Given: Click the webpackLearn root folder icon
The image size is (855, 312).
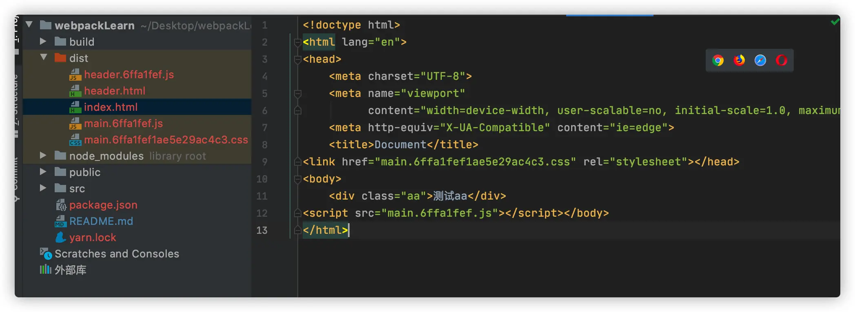Looking at the screenshot, I should click(x=46, y=25).
